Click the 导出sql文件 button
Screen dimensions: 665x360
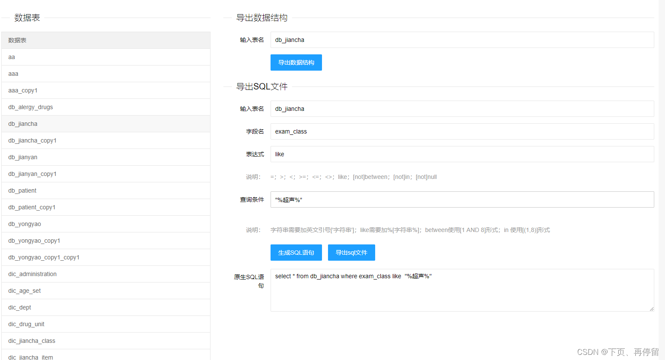coord(351,253)
